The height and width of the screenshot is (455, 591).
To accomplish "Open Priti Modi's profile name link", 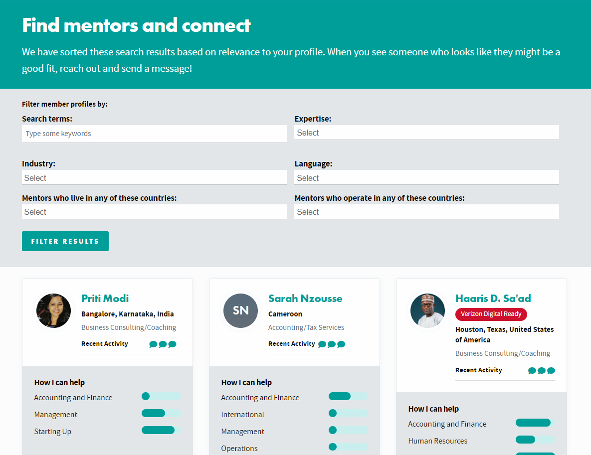I will pos(105,299).
